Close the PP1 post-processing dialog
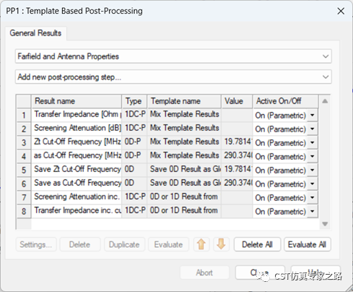 click(x=341, y=11)
